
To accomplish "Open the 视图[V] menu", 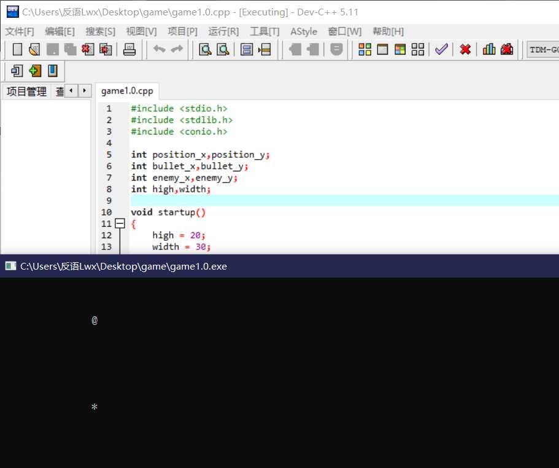I will point(142,31).
